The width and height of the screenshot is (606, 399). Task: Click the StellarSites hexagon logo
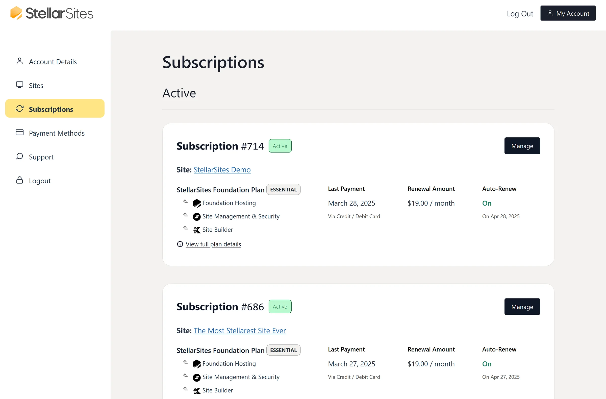point(16,13)
